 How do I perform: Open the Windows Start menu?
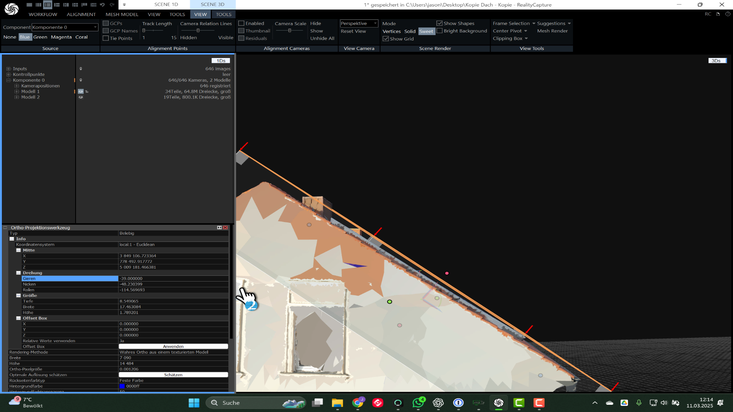point(194,403)
